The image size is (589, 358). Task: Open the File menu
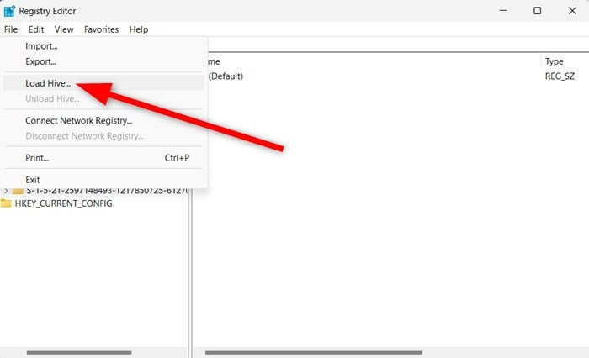click(x=11, y=29)
